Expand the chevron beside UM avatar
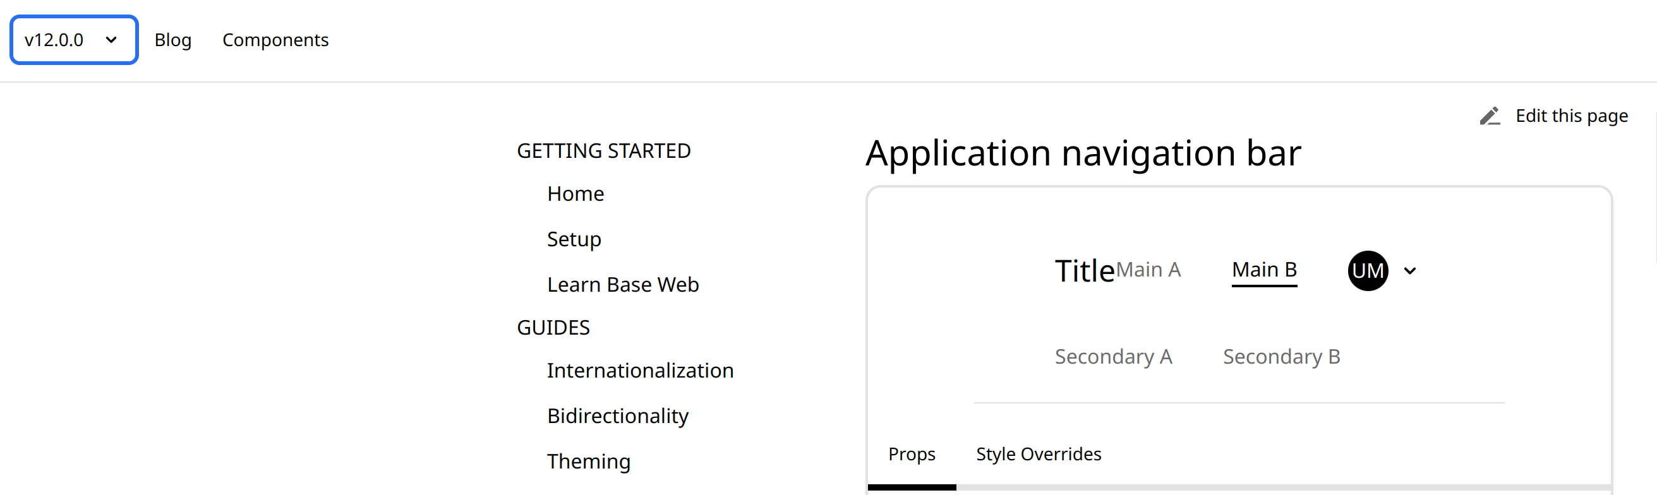 [x=1409, y=271]
